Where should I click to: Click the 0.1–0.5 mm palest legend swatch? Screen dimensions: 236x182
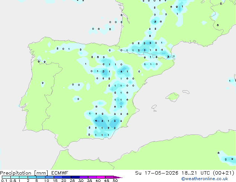click(x=6, y=177)
